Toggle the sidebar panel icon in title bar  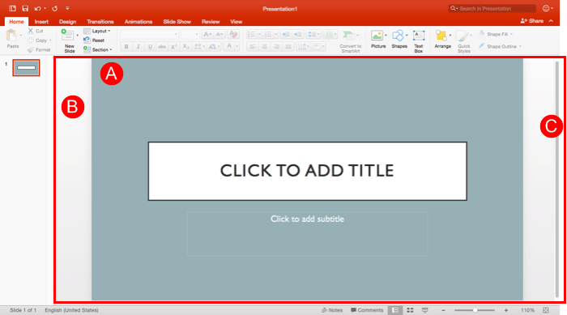point(12,8)
